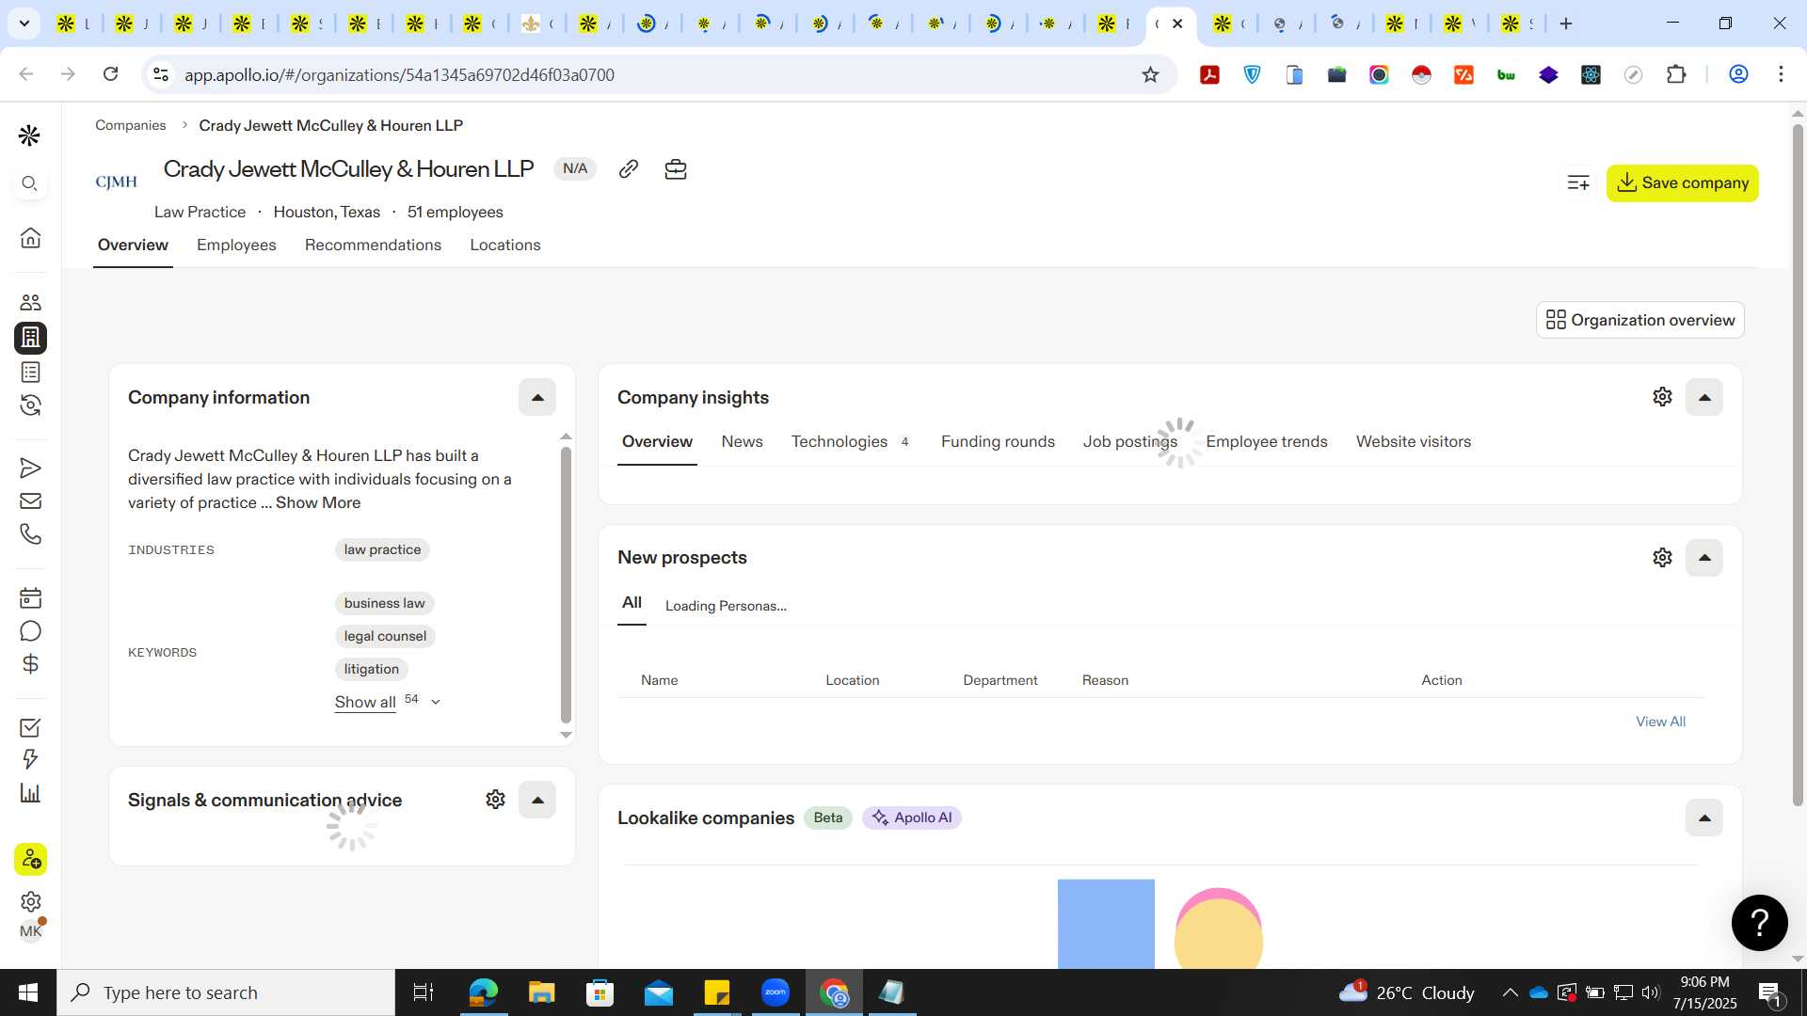Click the Apollo AI badge
This screenshot has height=1016, width=1807.
pyautogui.click(x=911, y=818)
